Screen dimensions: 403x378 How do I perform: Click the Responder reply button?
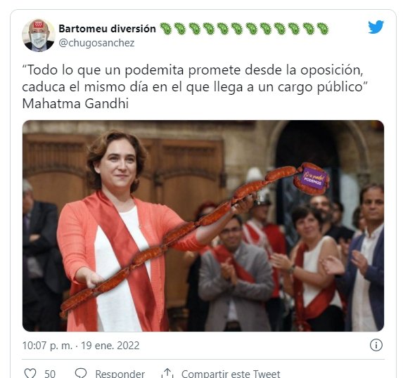[x=120, y=374]
